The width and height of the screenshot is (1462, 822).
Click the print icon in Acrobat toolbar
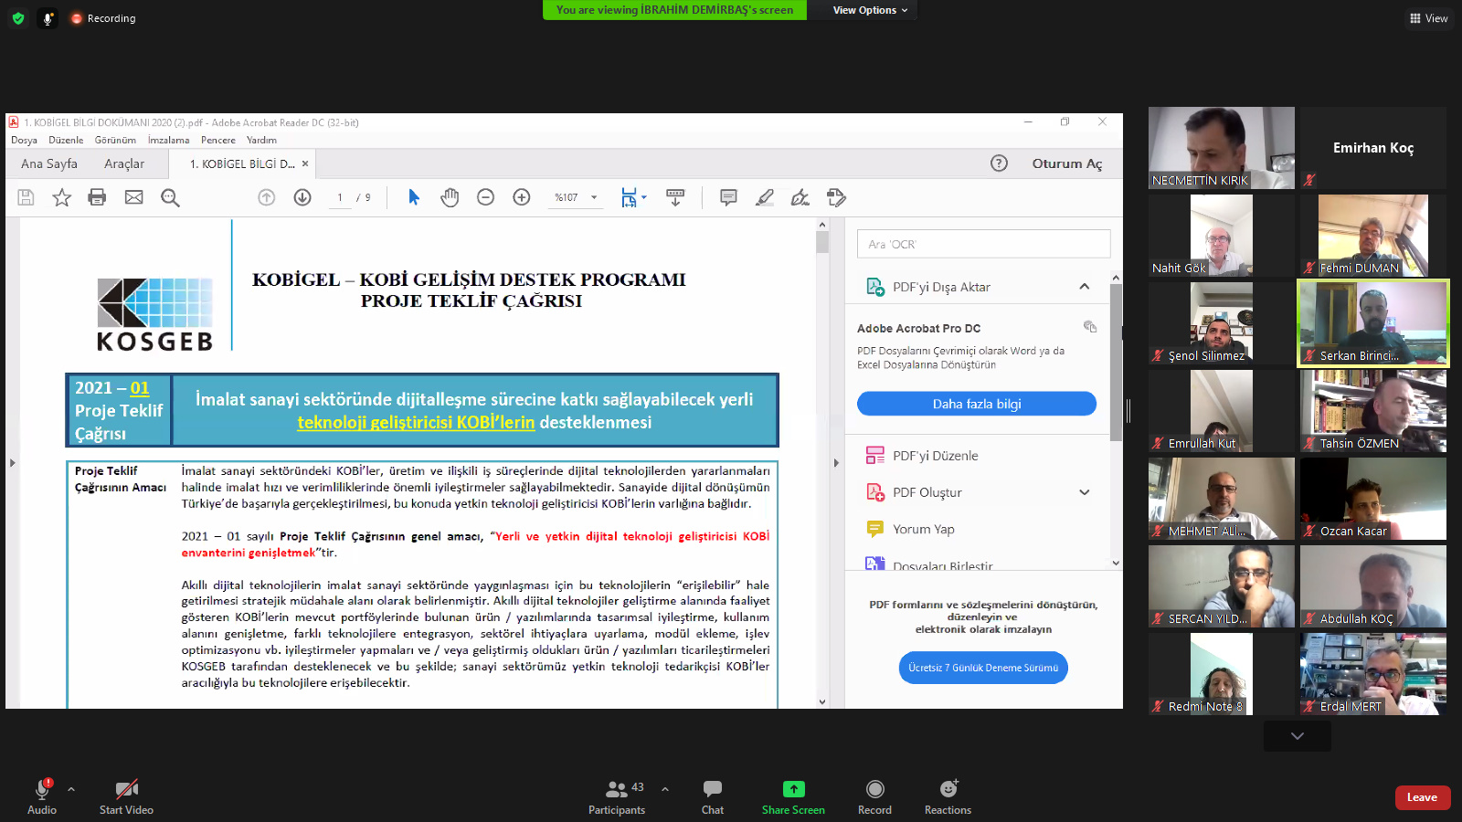(x=97, y=197)
